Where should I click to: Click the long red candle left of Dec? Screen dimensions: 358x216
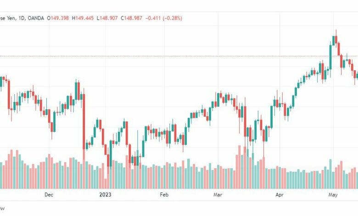[x=9, y=95]
